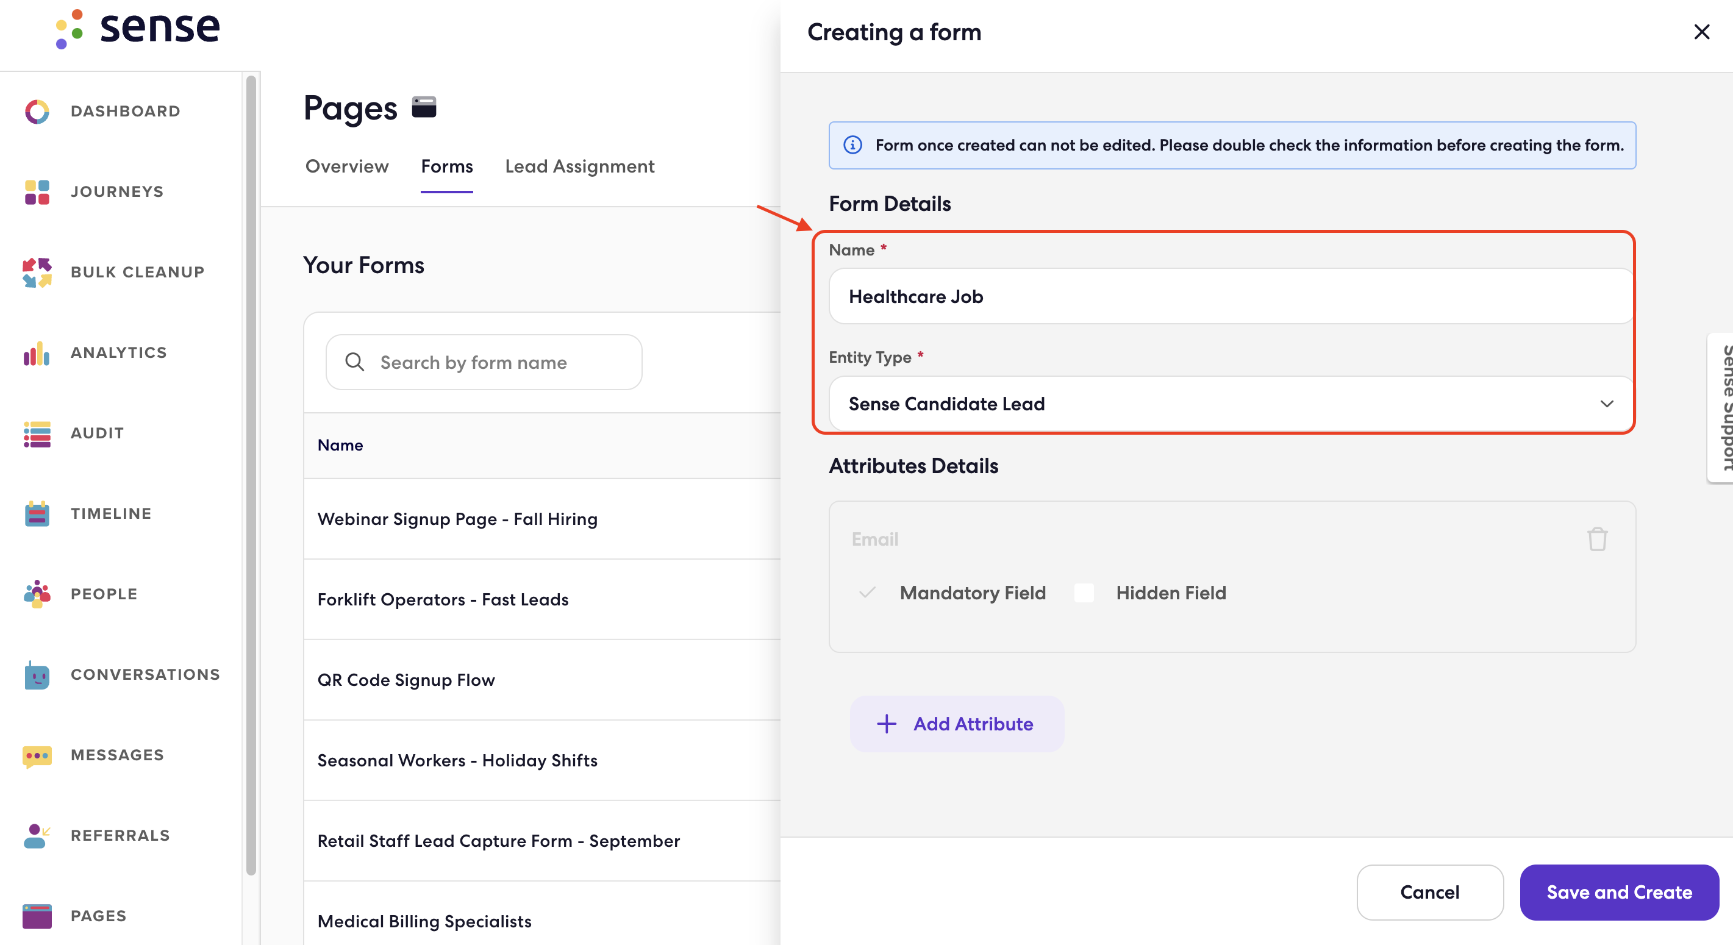Open the People sidebar icon
This screenshot has width=1733, height=945.
(x=37, y=594)
